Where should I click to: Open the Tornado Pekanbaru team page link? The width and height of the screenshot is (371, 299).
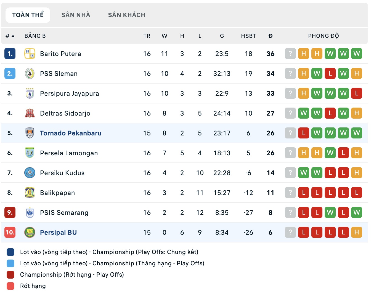pos(71,133)
